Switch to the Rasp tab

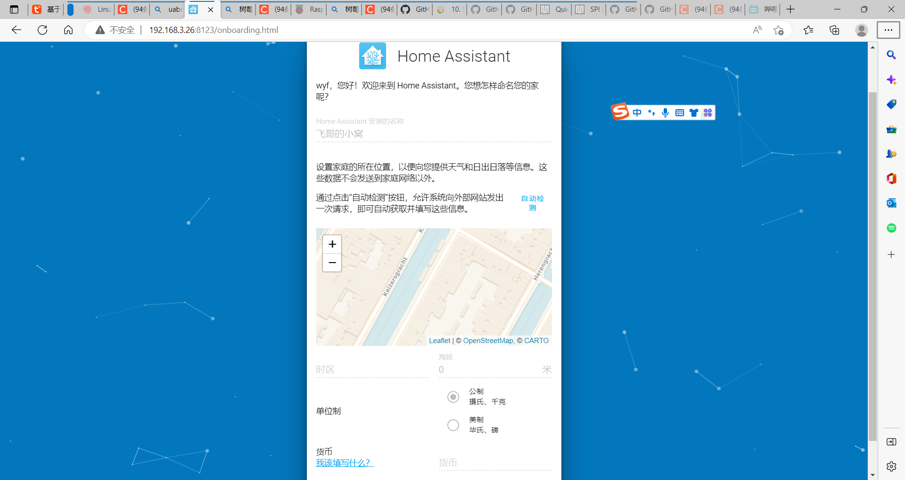309,9
